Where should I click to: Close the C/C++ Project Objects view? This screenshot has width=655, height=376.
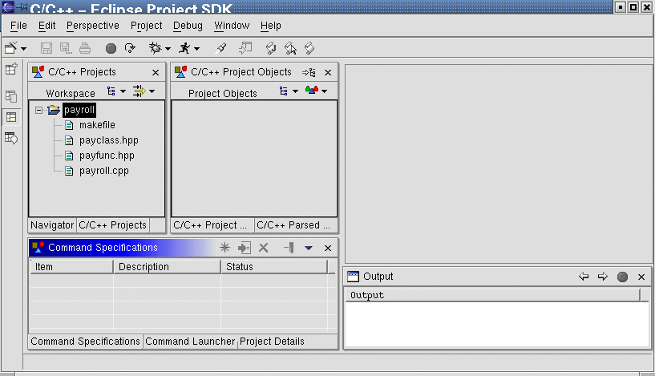[328, 73]
